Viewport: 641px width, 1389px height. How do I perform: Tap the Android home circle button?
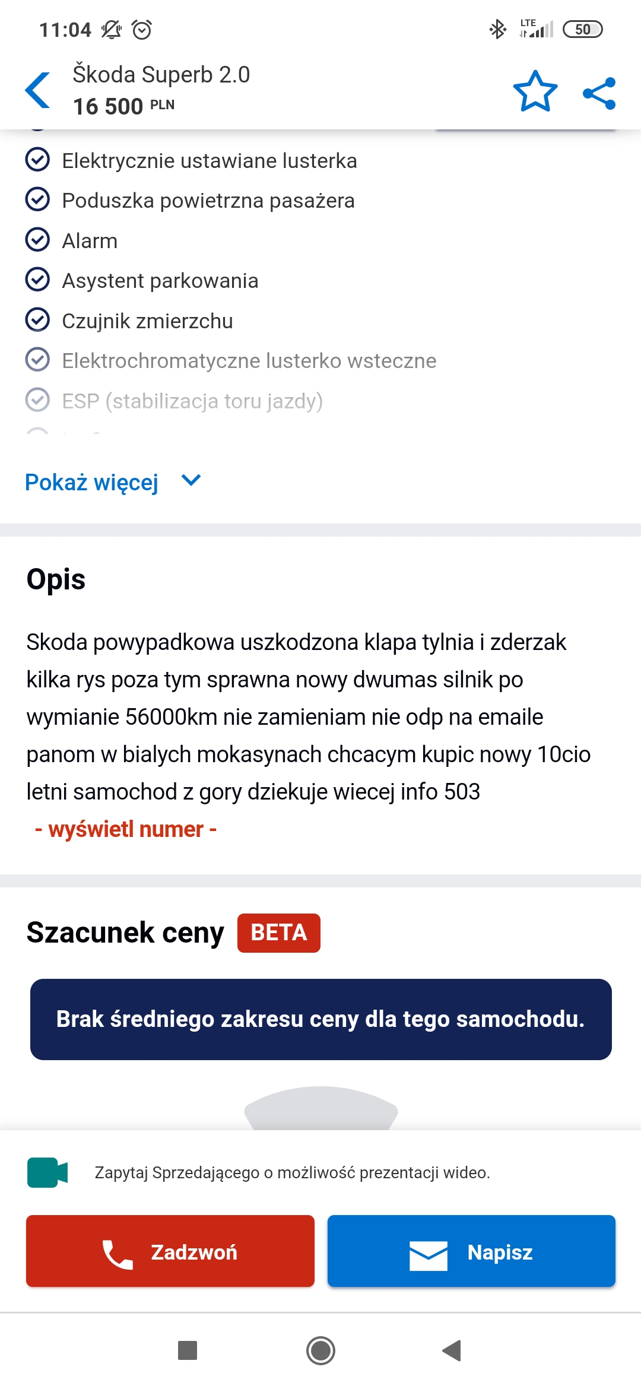pos(320,1350)
